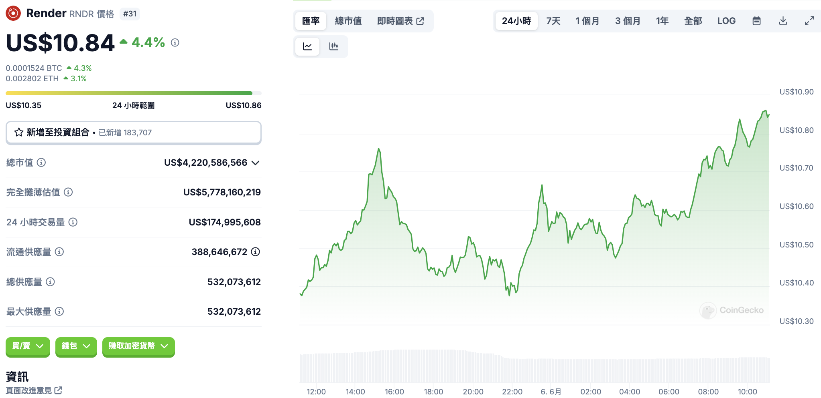Click the US$5,778,160,219 valuation value
The image size is (821, 398).
coord(222,192)
